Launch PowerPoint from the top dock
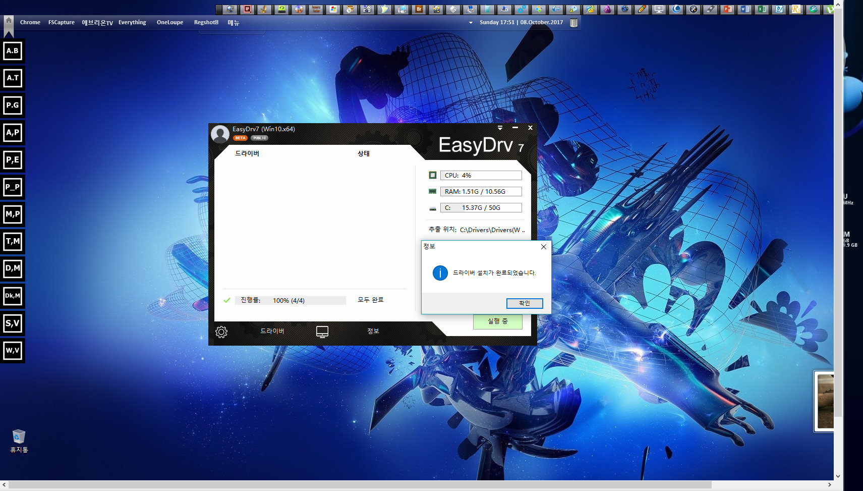The height and width of the screenshot is (491, 863). [x=727, y=9]
